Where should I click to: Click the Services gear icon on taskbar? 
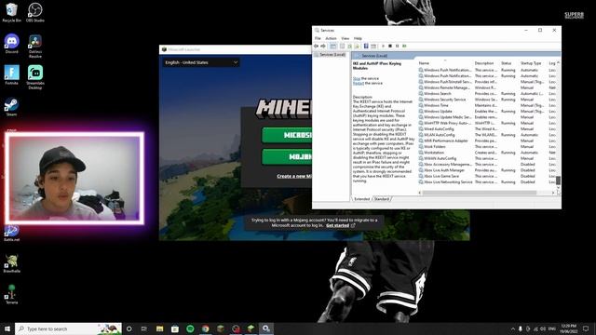point(265,328)
